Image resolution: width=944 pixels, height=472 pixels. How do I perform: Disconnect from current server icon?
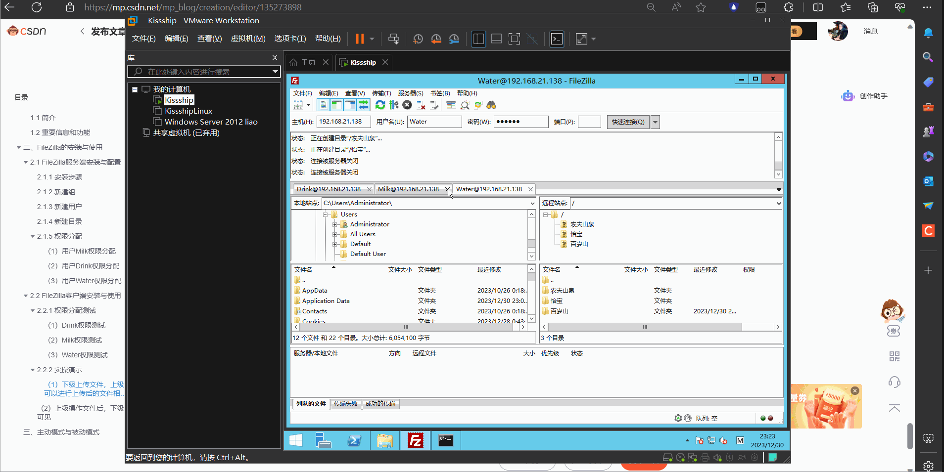421,105
